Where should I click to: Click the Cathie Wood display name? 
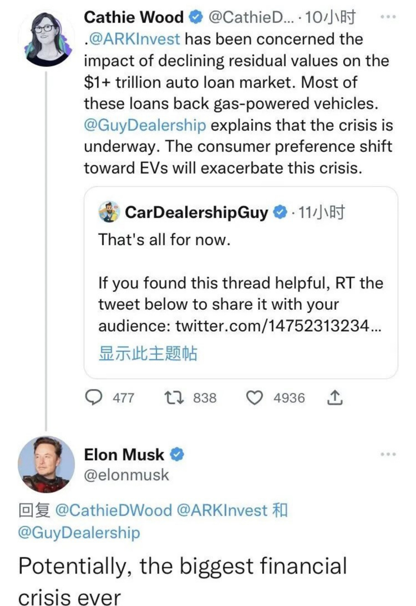click(x=134, y=17)
